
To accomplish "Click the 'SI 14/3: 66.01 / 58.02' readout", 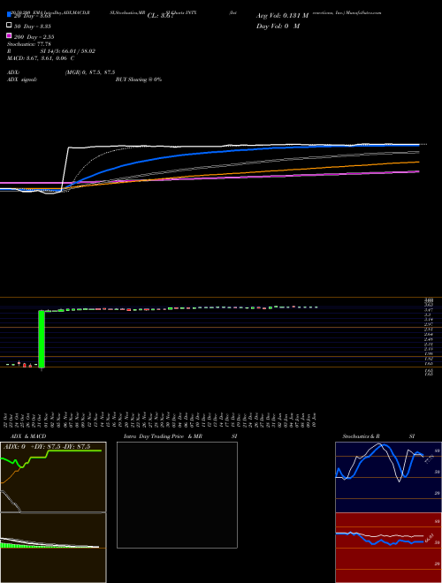I will pos(68,51).
